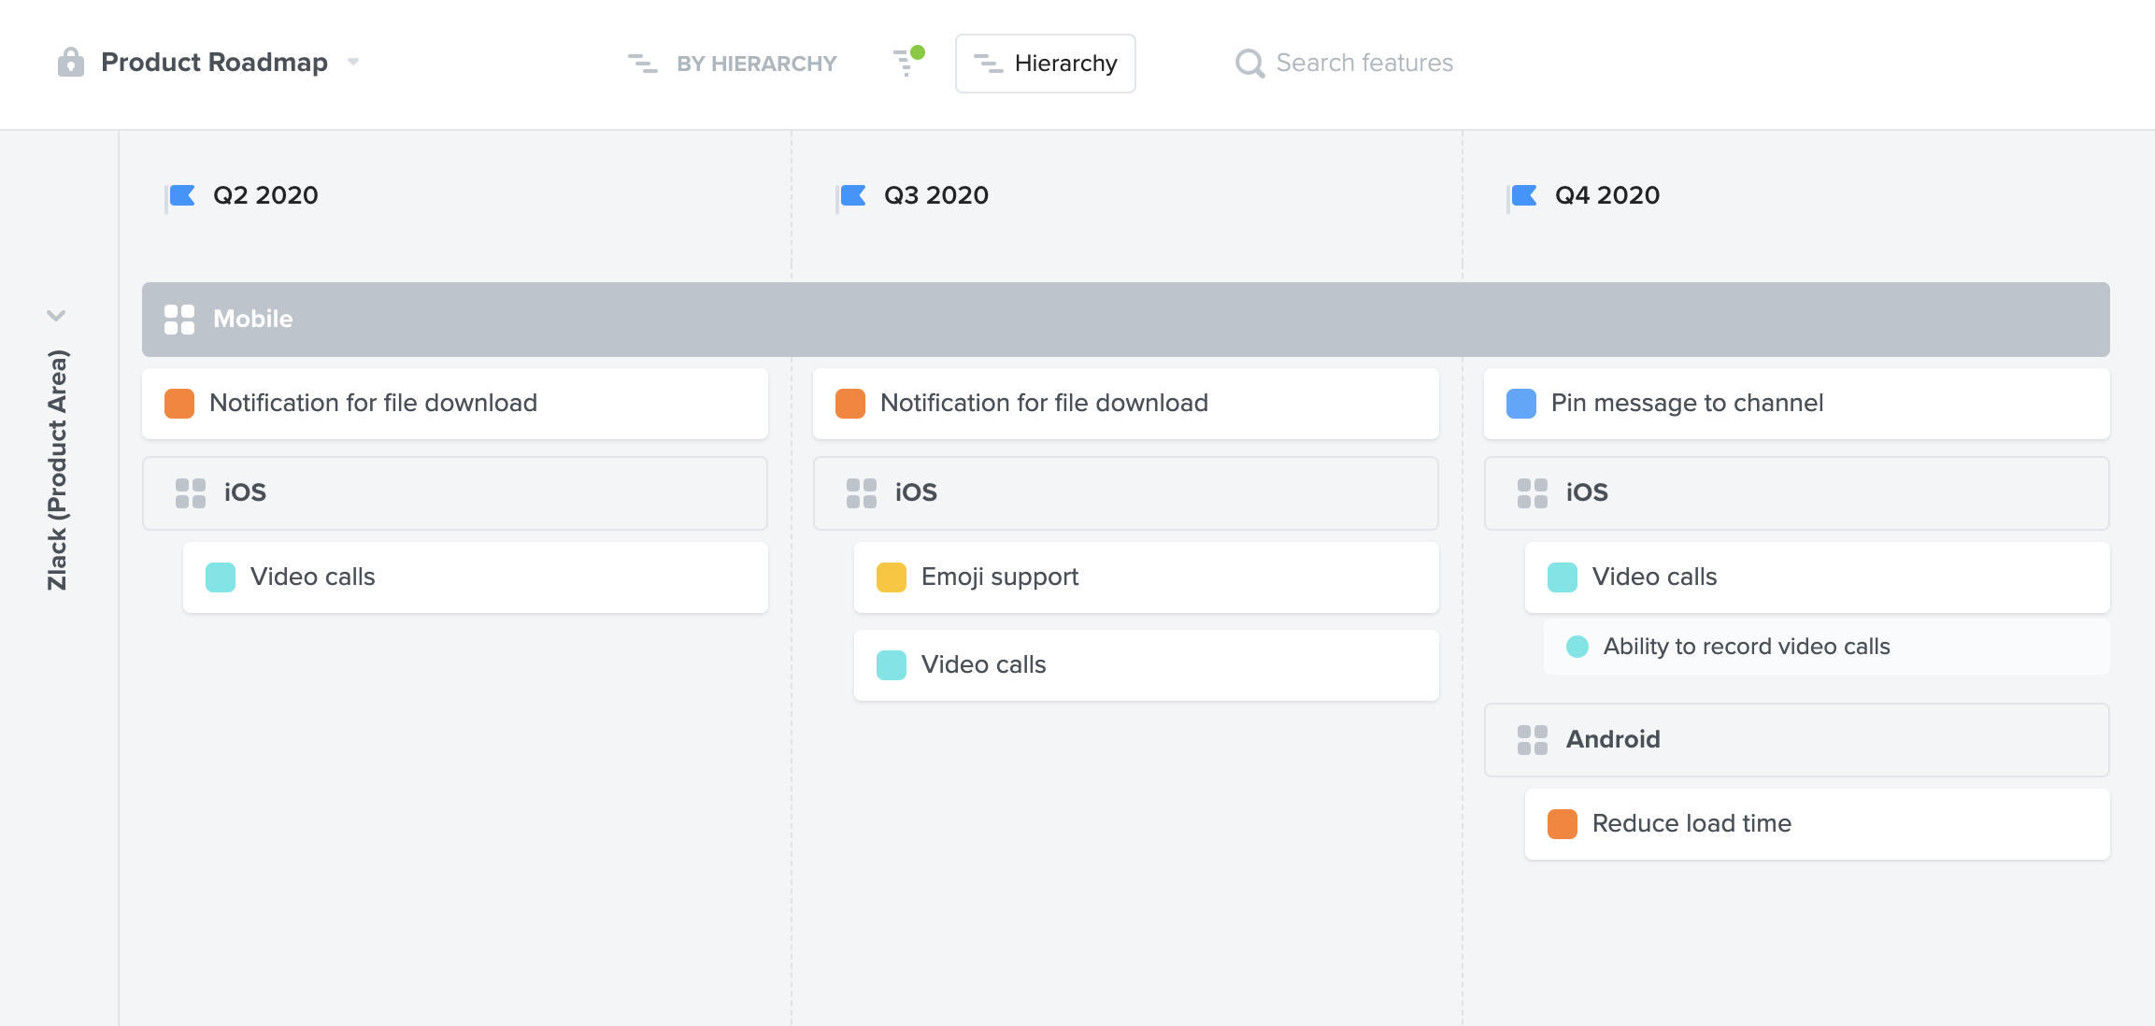Open the Product Roadmap title dropdown
The image size is (2155, 1026).
pos(352,64)
